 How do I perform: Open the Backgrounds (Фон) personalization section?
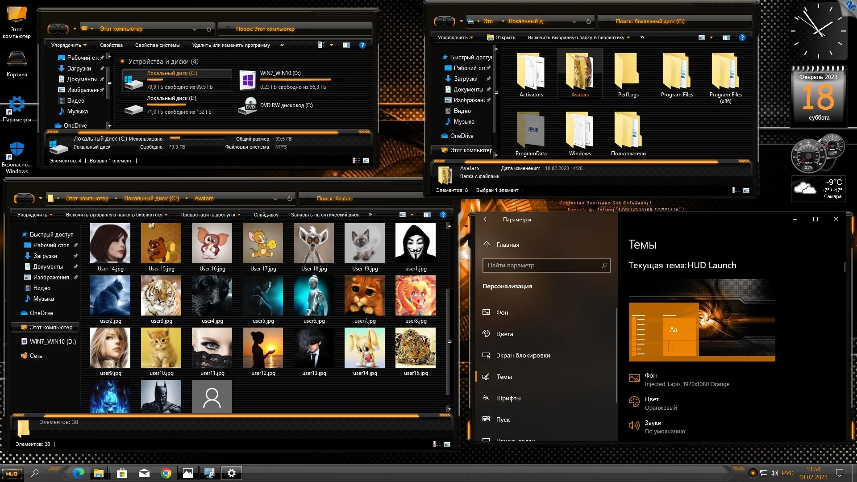[502, 312]
